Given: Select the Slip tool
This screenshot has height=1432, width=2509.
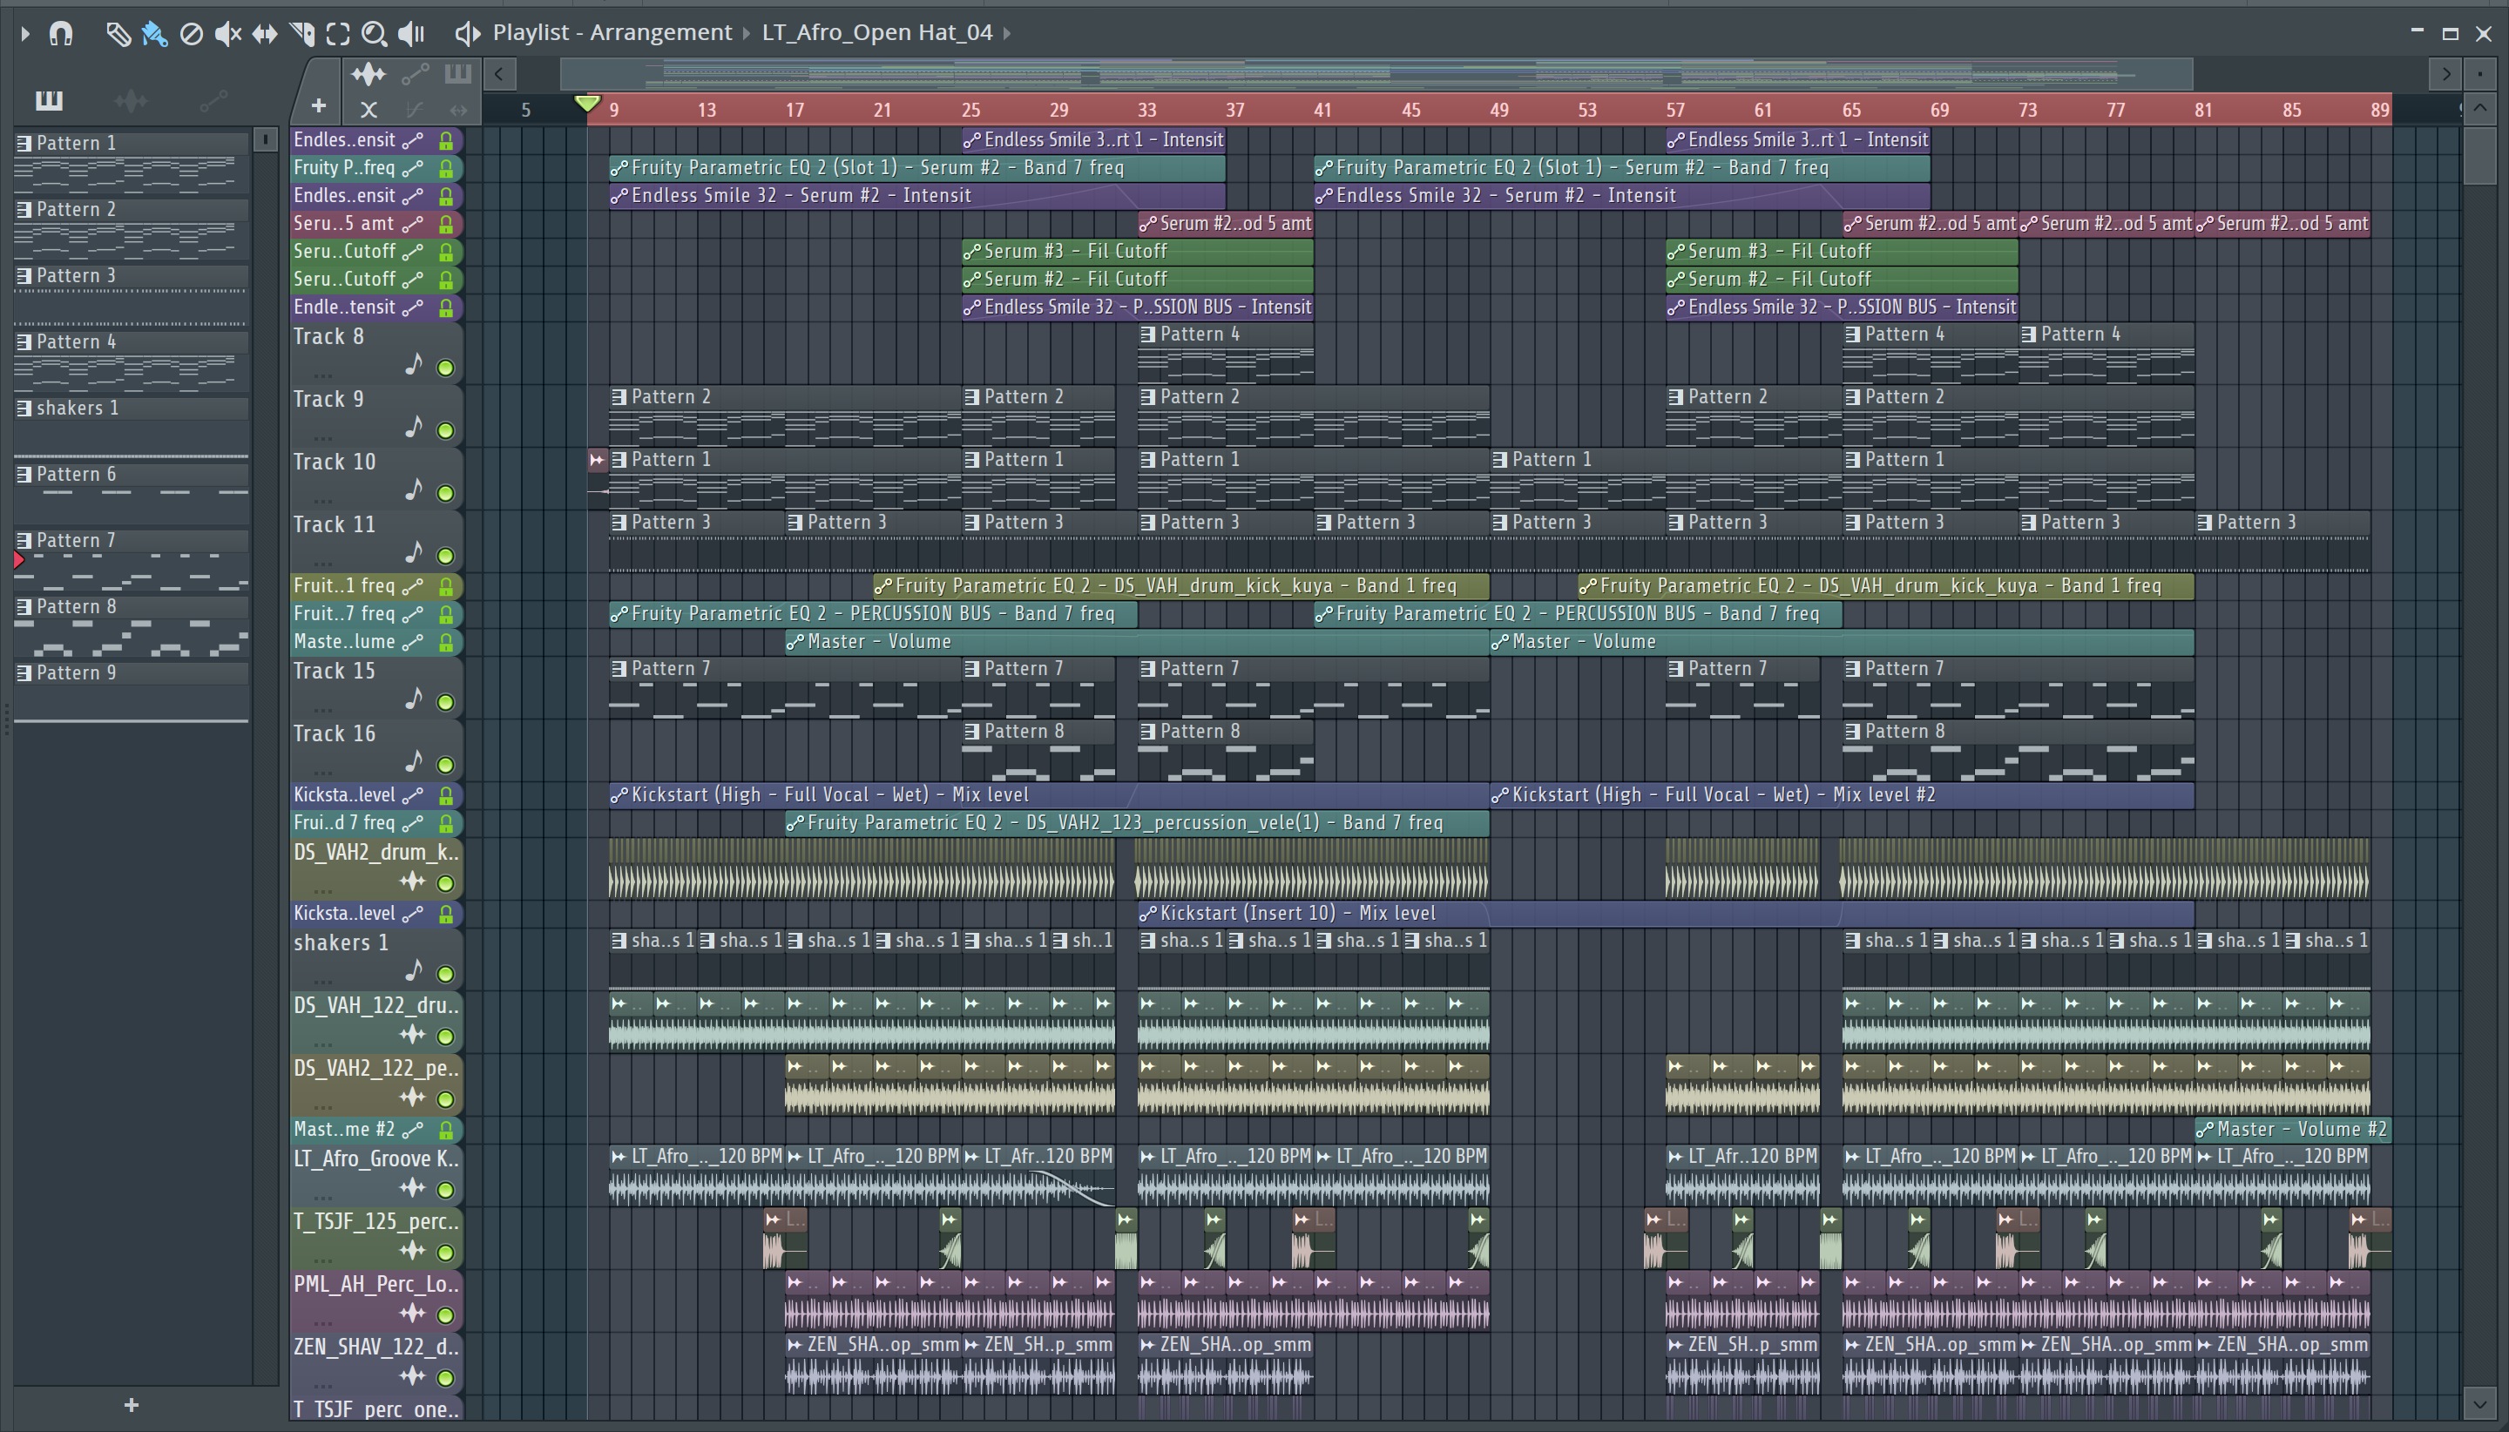Looking at the screenshot, I should [265, 33].
